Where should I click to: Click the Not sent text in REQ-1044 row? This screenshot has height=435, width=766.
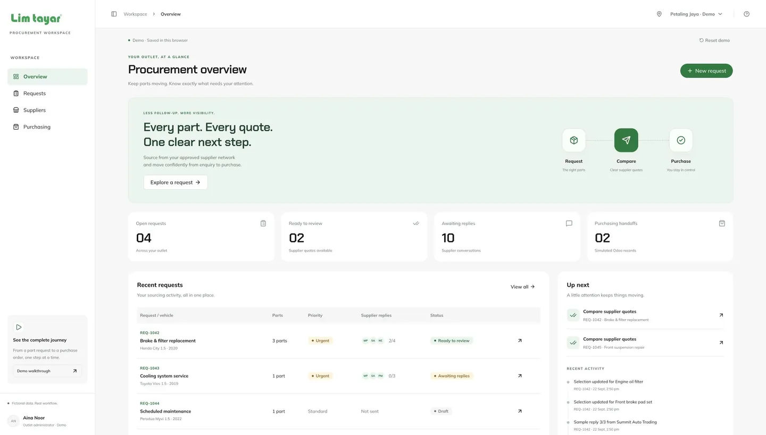pos(370,411)
